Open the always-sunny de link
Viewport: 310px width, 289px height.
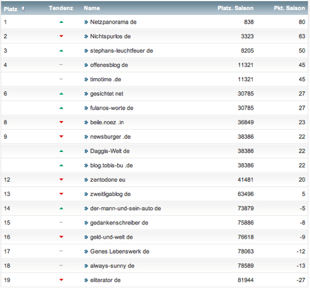112,265
